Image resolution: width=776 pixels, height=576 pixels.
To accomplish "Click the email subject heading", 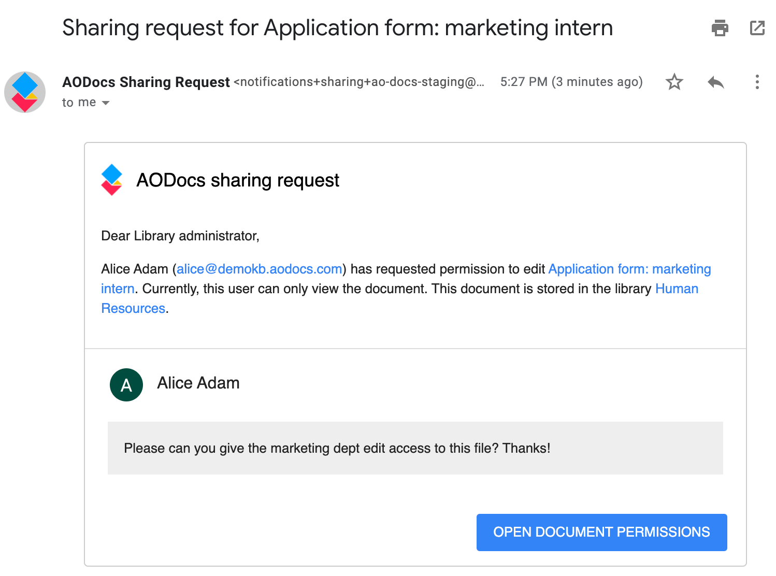I will (337, 28).
